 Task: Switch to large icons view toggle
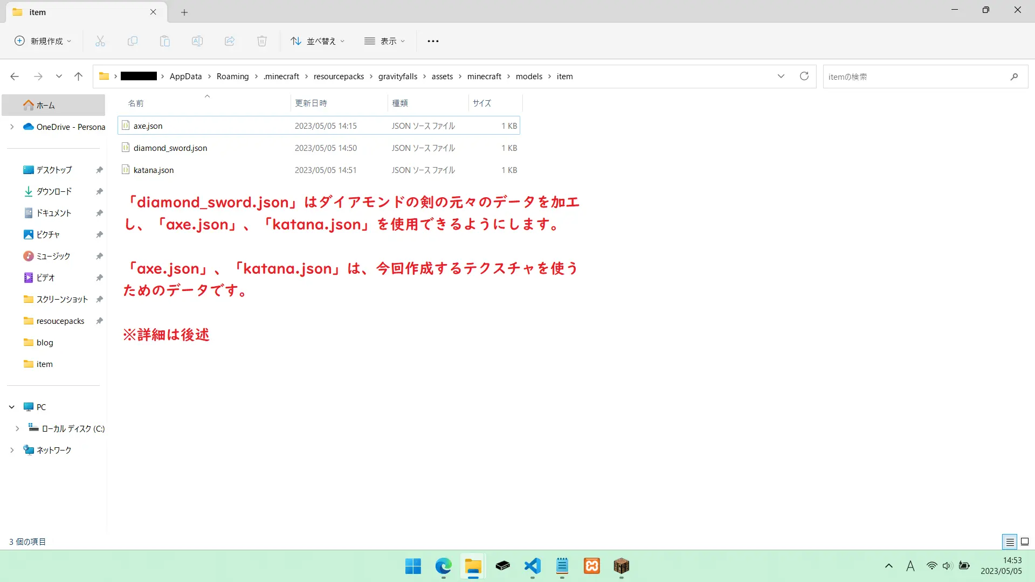pyautogui.click(x=1025, y=542)
